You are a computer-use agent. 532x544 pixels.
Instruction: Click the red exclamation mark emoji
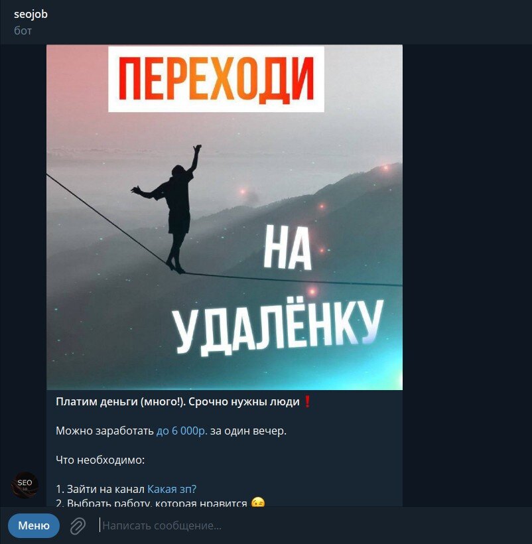(x=307, y=402)
